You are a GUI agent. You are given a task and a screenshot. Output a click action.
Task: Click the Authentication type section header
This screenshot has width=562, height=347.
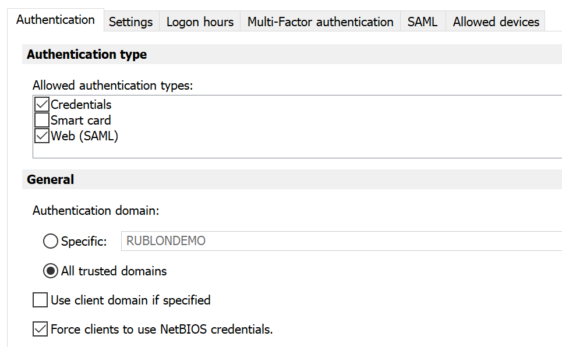(x=87, y=55)
